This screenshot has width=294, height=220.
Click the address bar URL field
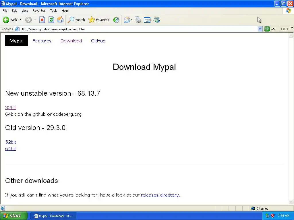138,29
